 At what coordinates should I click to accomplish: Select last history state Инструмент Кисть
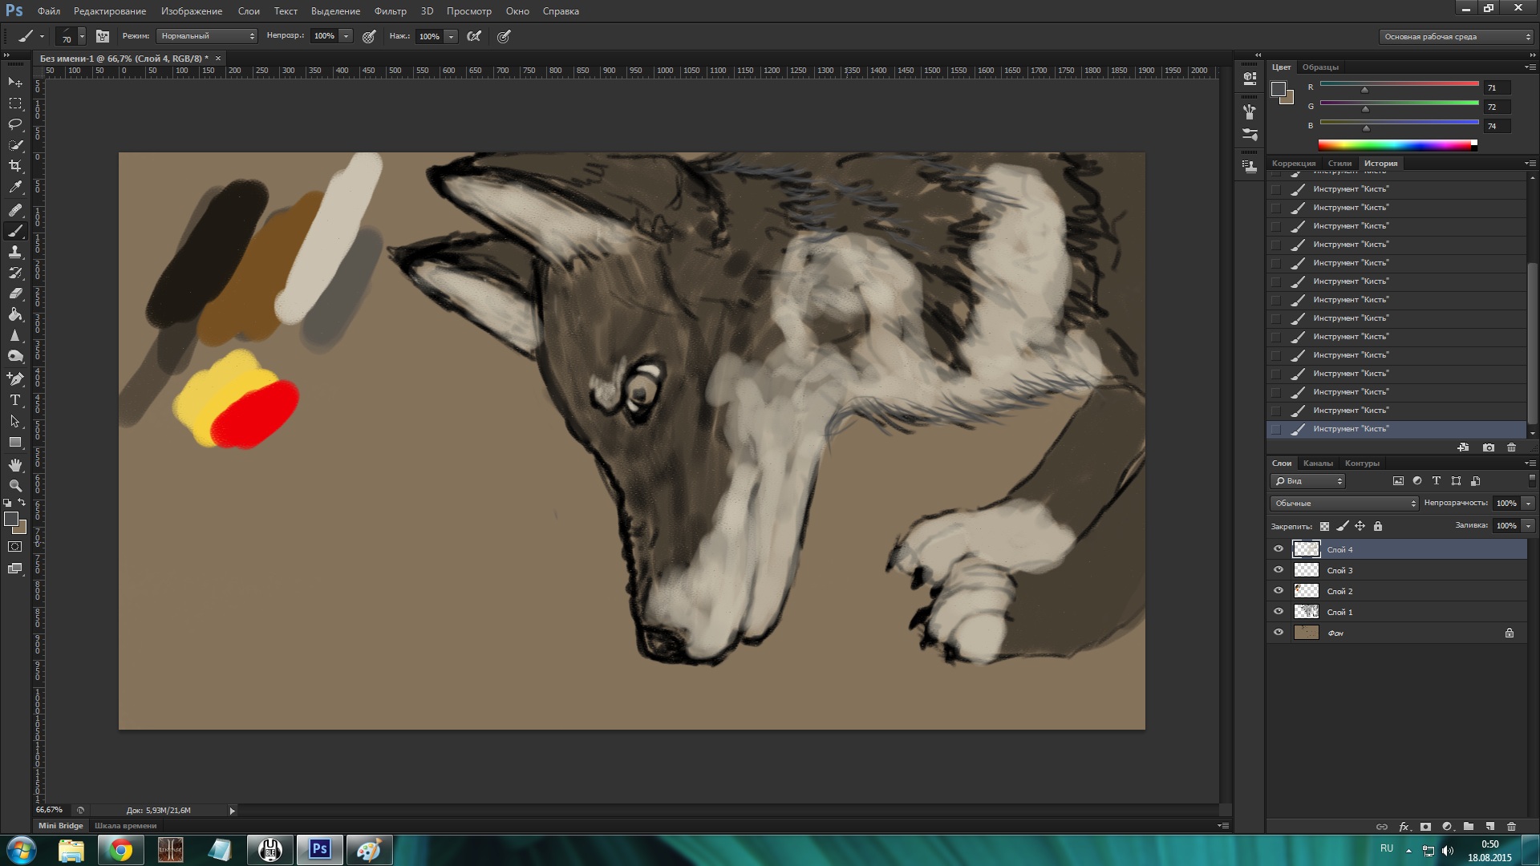(x=1396, y=429)
